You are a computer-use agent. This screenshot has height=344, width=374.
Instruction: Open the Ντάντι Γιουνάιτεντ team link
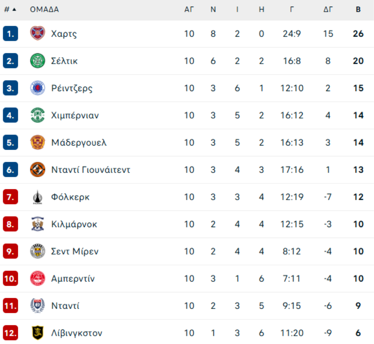pyautogui.click(x=91, y=170)
